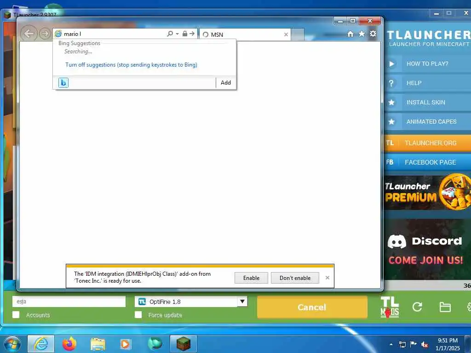
Task: Open the Favorites star icon
Action: click(x=362, y=34)
